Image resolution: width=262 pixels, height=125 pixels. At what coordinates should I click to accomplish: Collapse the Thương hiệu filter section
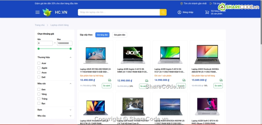(70, 57)
